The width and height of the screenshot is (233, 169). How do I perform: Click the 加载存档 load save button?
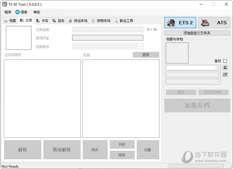pyautogui.click(x=197, y=106)
